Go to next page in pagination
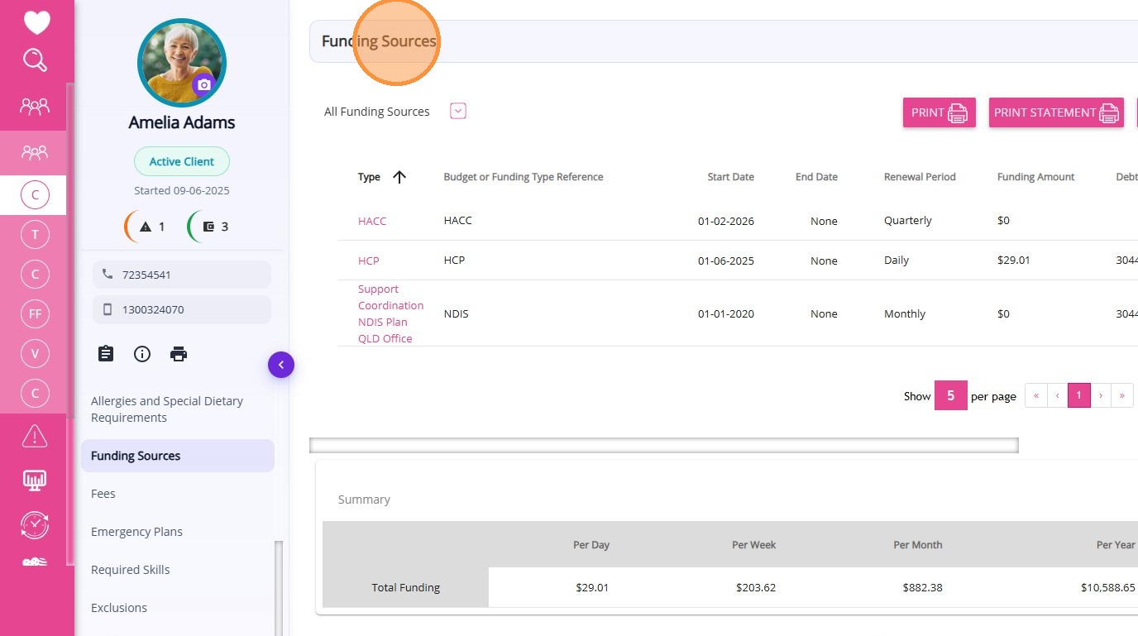 point(1101,395)
